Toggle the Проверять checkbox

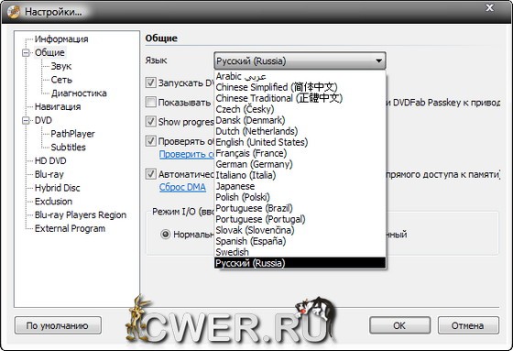[x=150, y=141]
